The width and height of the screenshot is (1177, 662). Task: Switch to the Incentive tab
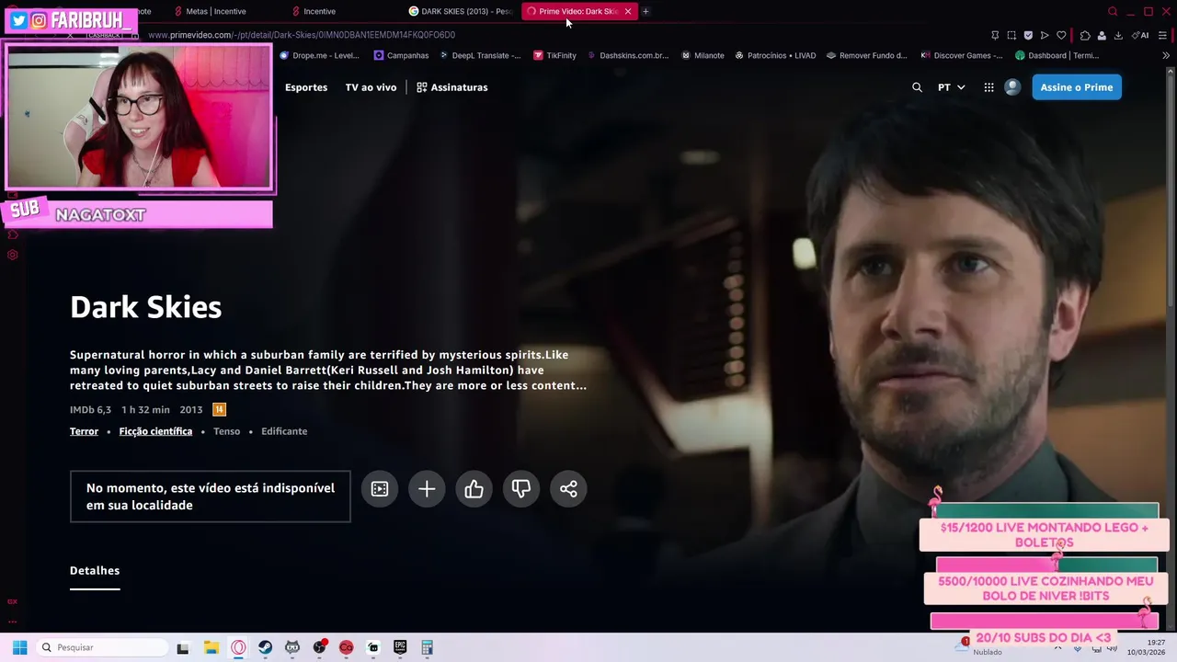tap(319, 11)
